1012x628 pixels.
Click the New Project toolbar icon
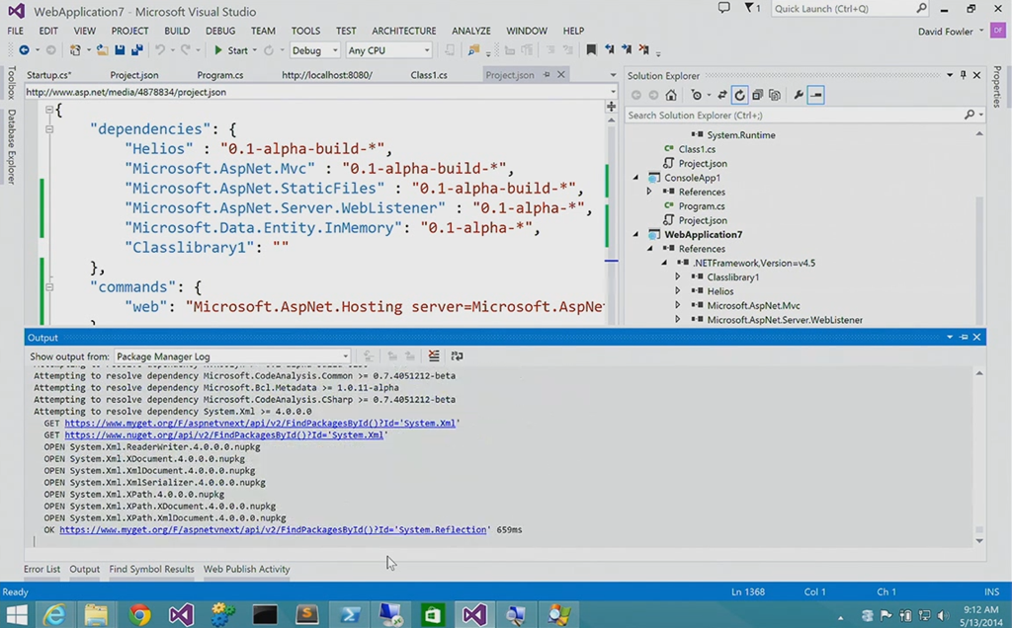pos(75,50)
